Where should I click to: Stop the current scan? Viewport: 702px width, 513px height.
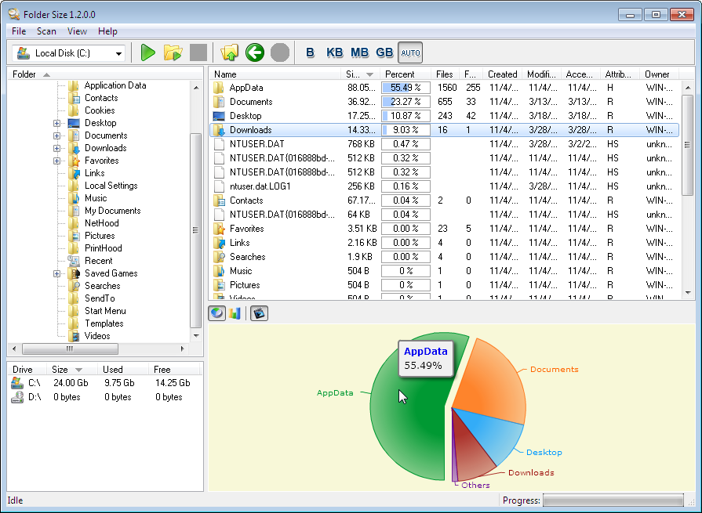click(198, 52)
